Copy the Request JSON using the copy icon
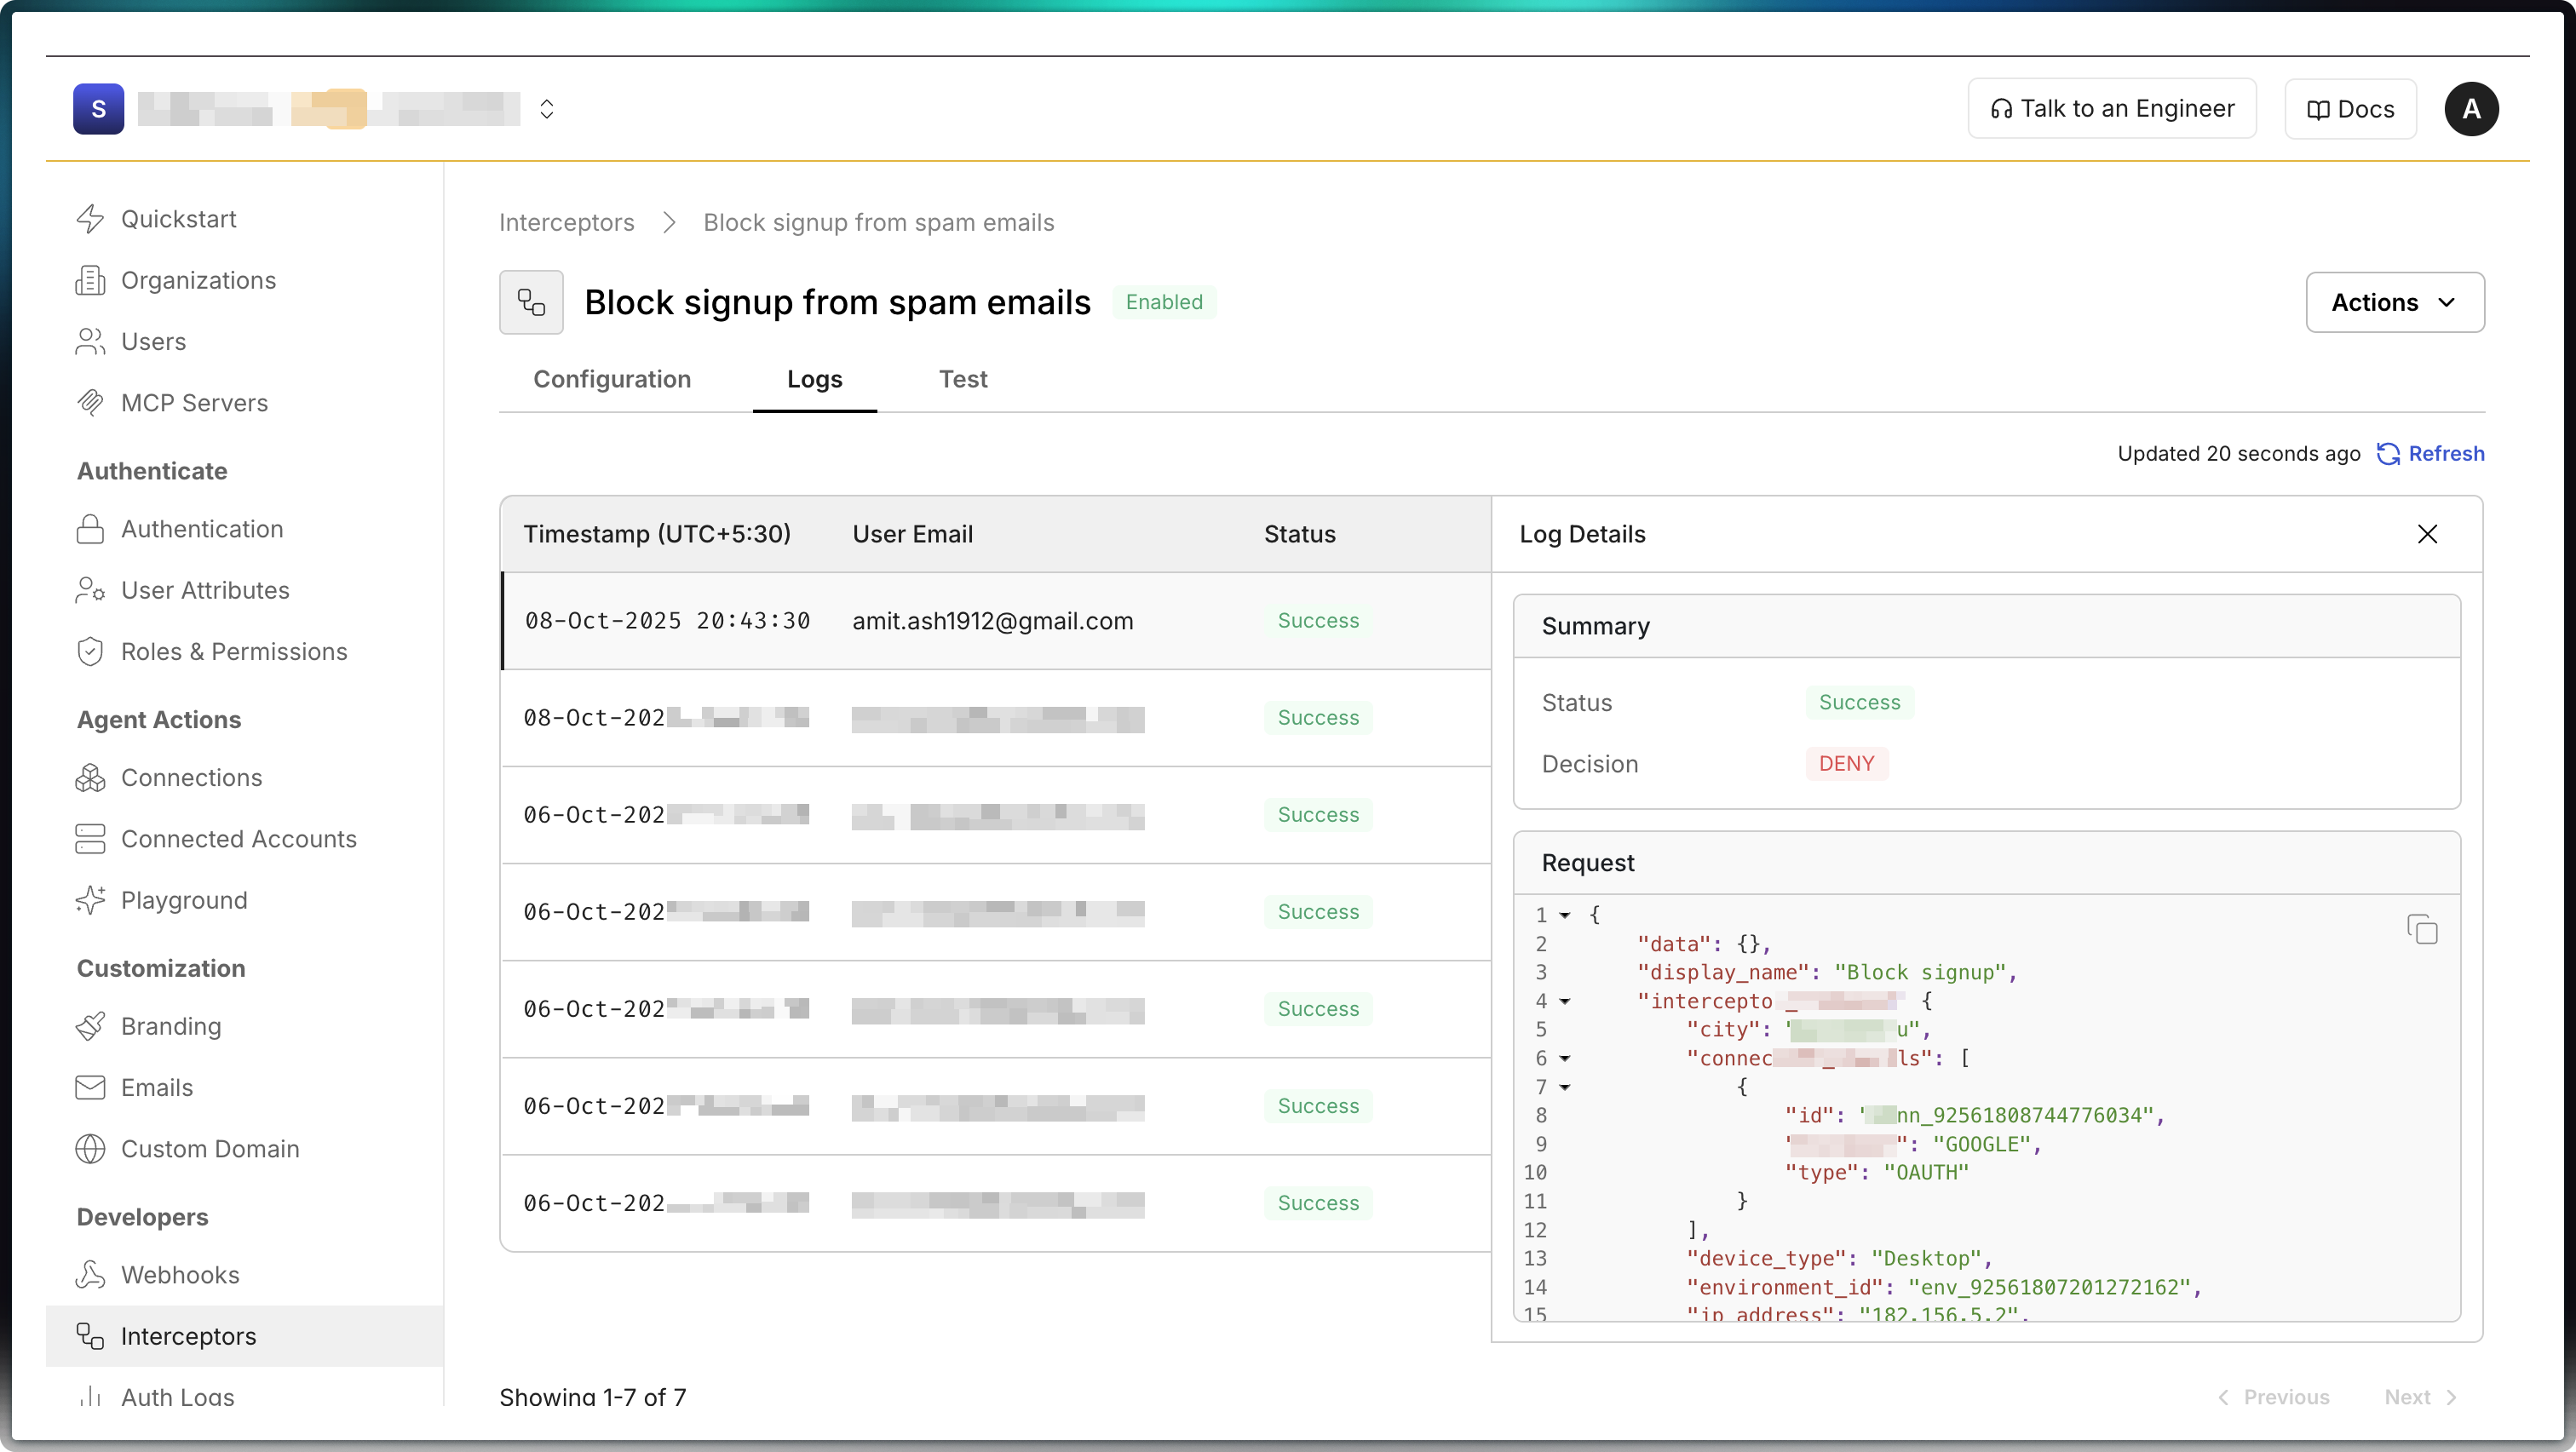This screenshot has height=1452, width=2576. 2421,929
